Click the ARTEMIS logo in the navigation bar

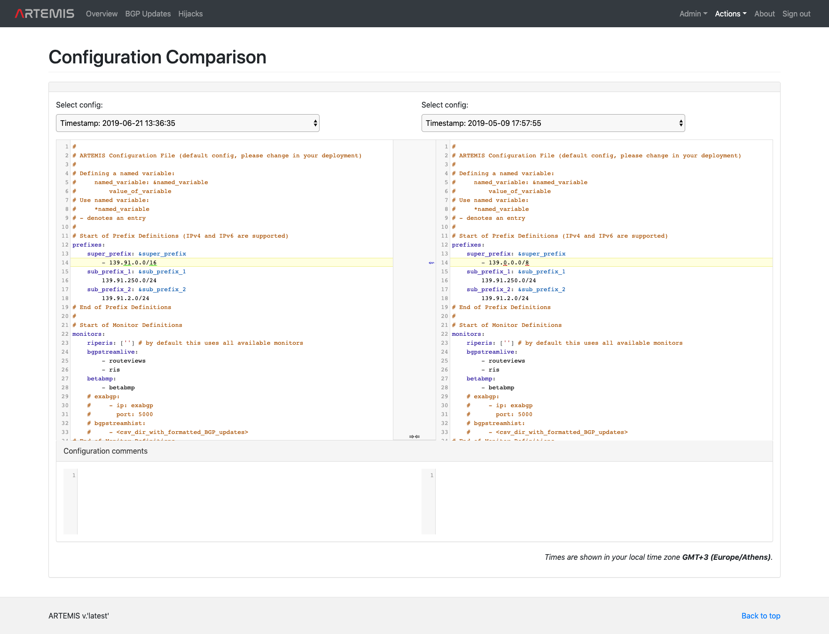tap(44, 13)
